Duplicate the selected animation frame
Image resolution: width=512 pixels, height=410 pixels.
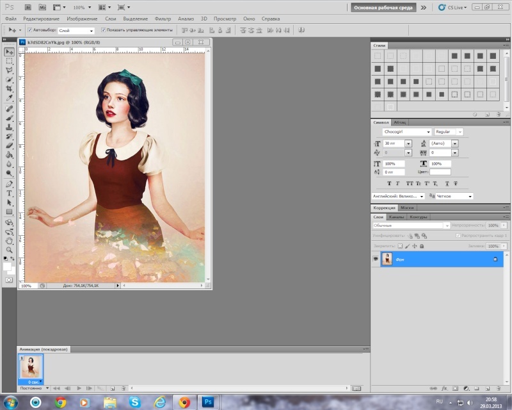click(112, 388)
